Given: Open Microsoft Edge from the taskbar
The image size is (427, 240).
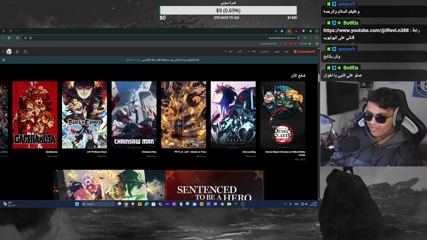Looking at the screenshot, I should (x=146, y=204).
